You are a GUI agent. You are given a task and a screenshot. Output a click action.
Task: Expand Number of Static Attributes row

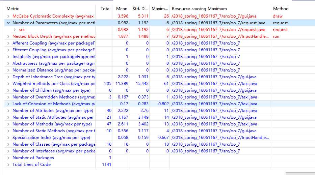(x=8, y=117)
